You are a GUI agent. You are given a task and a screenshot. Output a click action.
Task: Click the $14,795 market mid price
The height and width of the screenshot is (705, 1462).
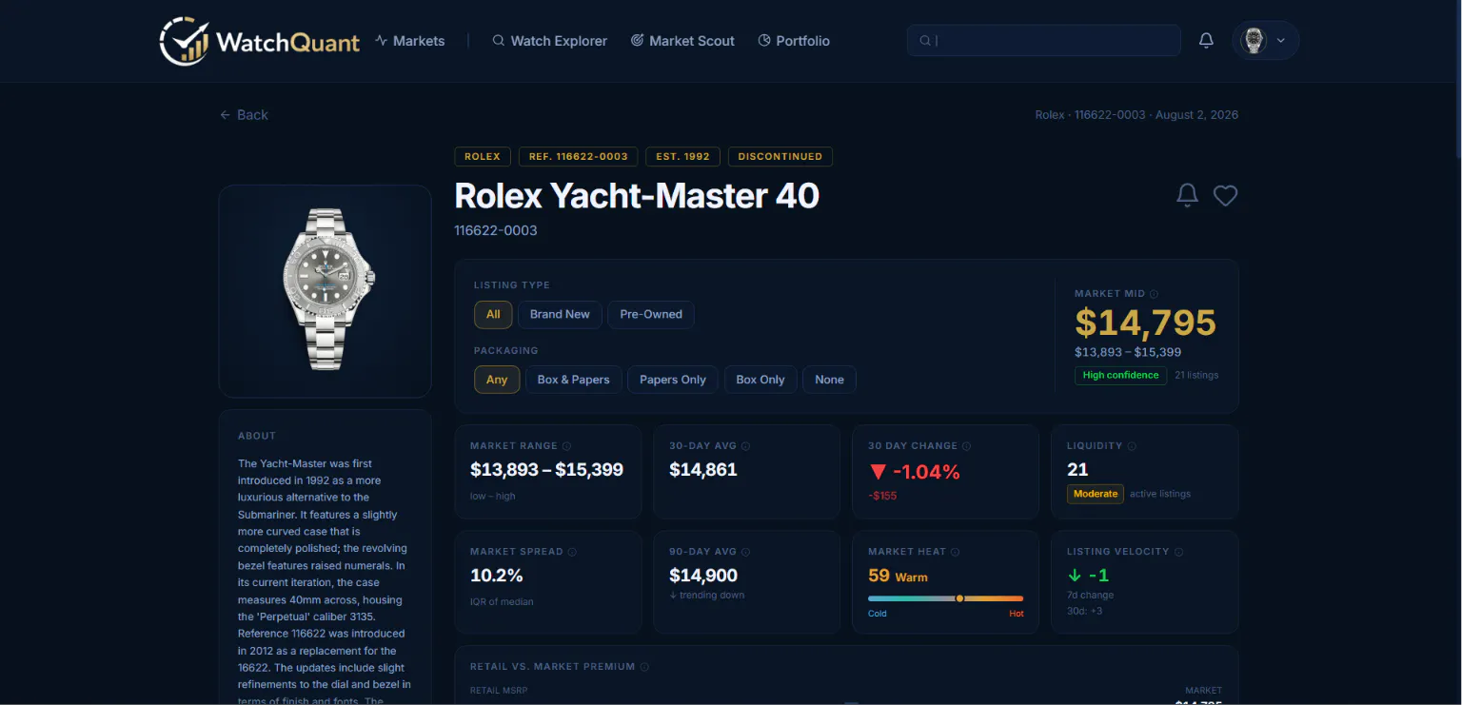1145,323
